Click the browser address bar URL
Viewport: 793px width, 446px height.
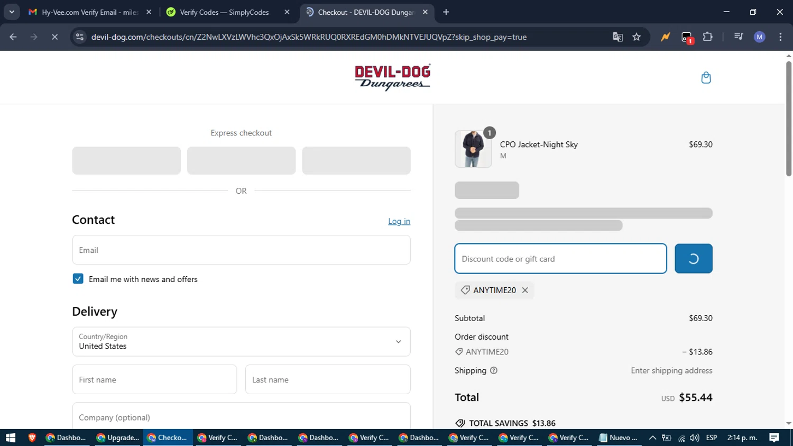[309, 37]
